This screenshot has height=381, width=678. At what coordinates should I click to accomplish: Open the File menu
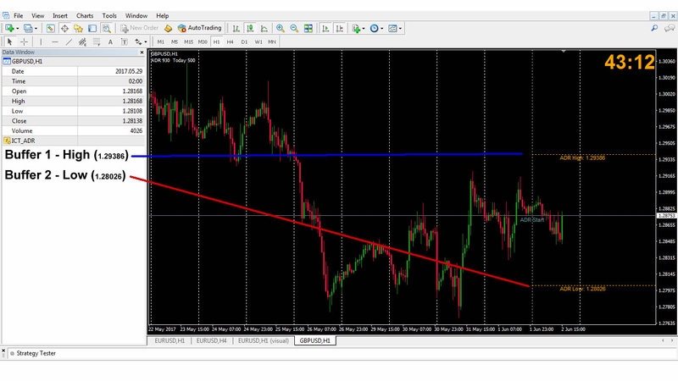point(18,15)
